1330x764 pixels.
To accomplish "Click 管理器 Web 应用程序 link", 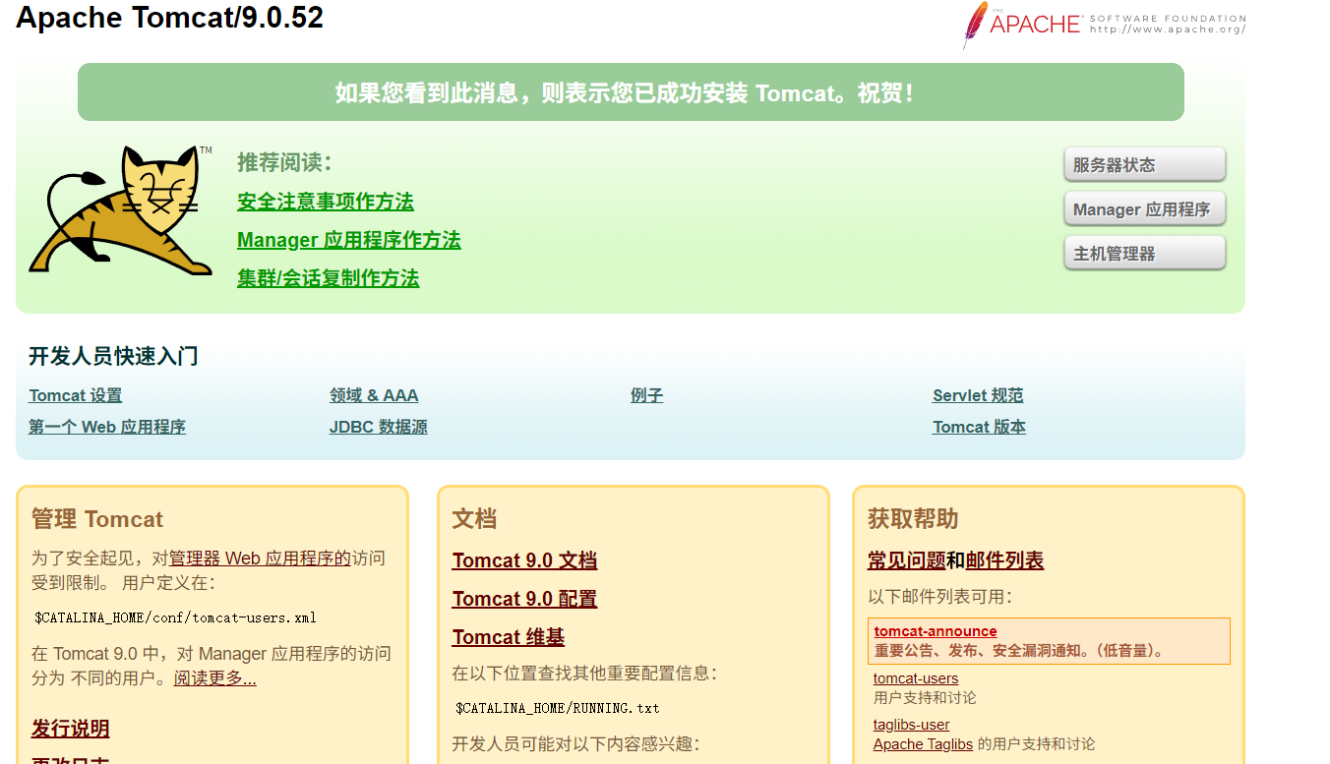I will click(x=260, y=558).
